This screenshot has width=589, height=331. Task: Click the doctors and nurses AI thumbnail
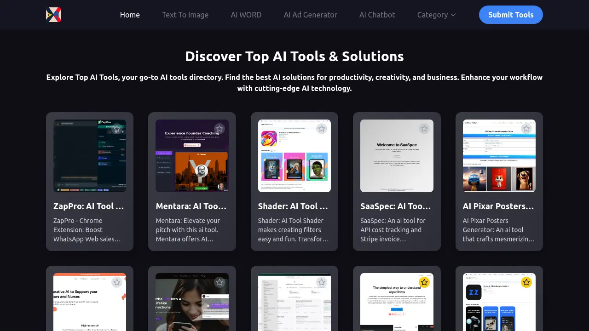[90, 302]
